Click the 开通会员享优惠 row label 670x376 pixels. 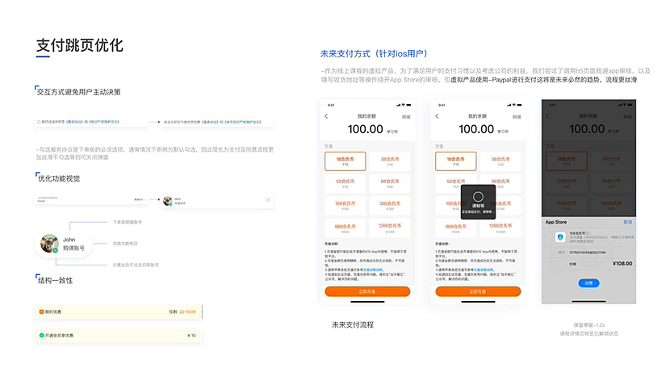point(60,336)
